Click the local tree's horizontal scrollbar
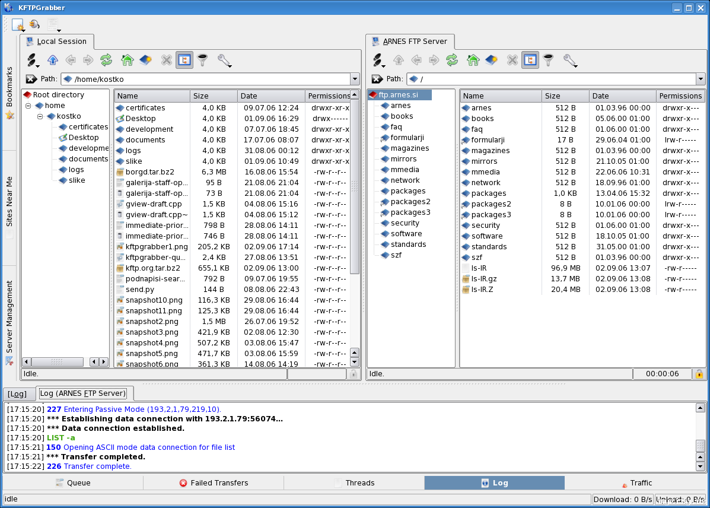The width and height of the screenshot is (710, 508). pos(57,362)
